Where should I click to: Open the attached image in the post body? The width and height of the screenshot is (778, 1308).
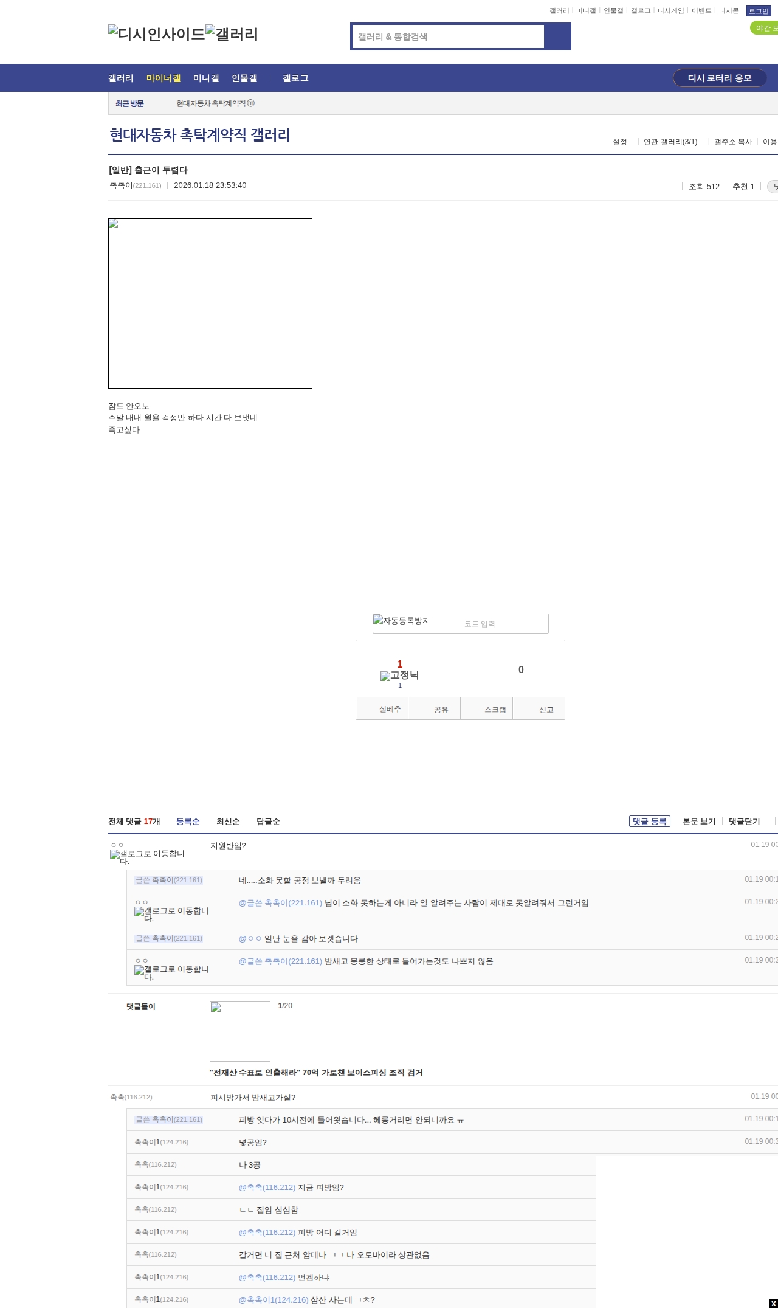pyautogui.click(x=210, y=303)
